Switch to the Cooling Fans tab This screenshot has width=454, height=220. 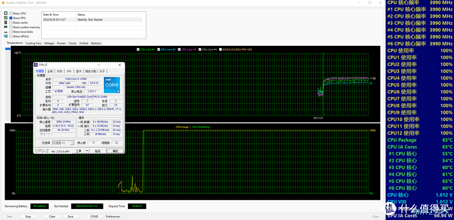click(x=34, y=43)
